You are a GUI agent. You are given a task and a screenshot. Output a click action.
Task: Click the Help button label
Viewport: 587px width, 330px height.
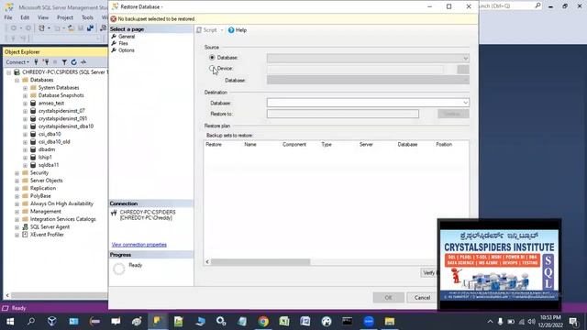(241, 30)
